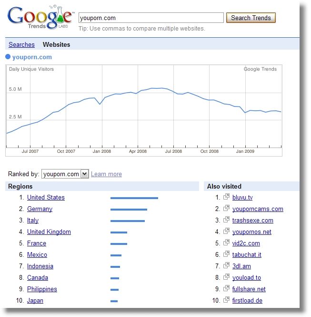Viewport: 311px width, 317px height.
Task: Open external link icon beside tabuchat.it
Action: point(226,254)
